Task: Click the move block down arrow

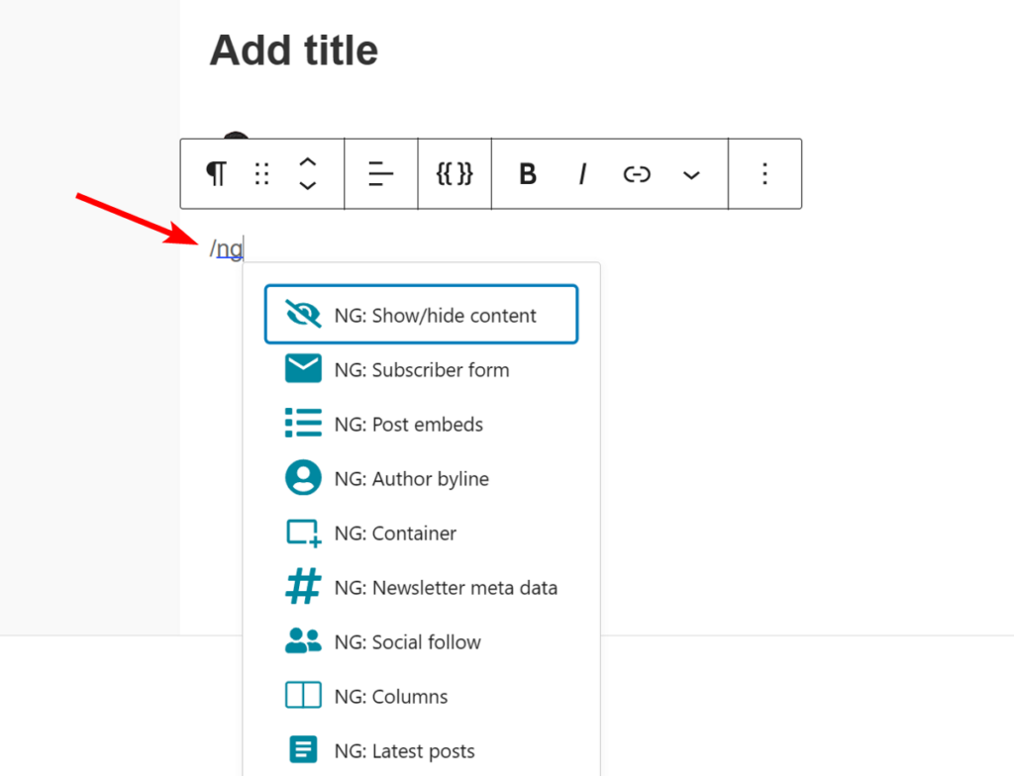Action: 308,186
